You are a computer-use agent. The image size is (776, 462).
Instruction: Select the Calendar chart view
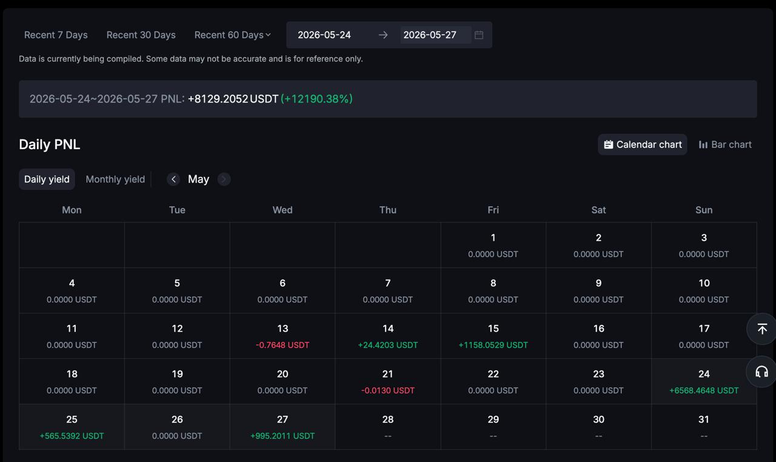click(x=643, y=144)
